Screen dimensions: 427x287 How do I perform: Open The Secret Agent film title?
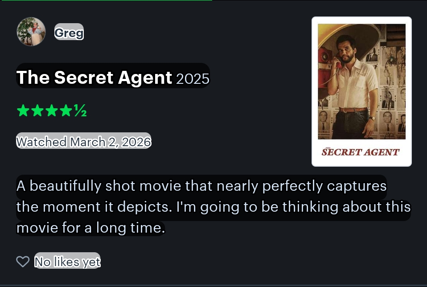[x=94, y=78]
